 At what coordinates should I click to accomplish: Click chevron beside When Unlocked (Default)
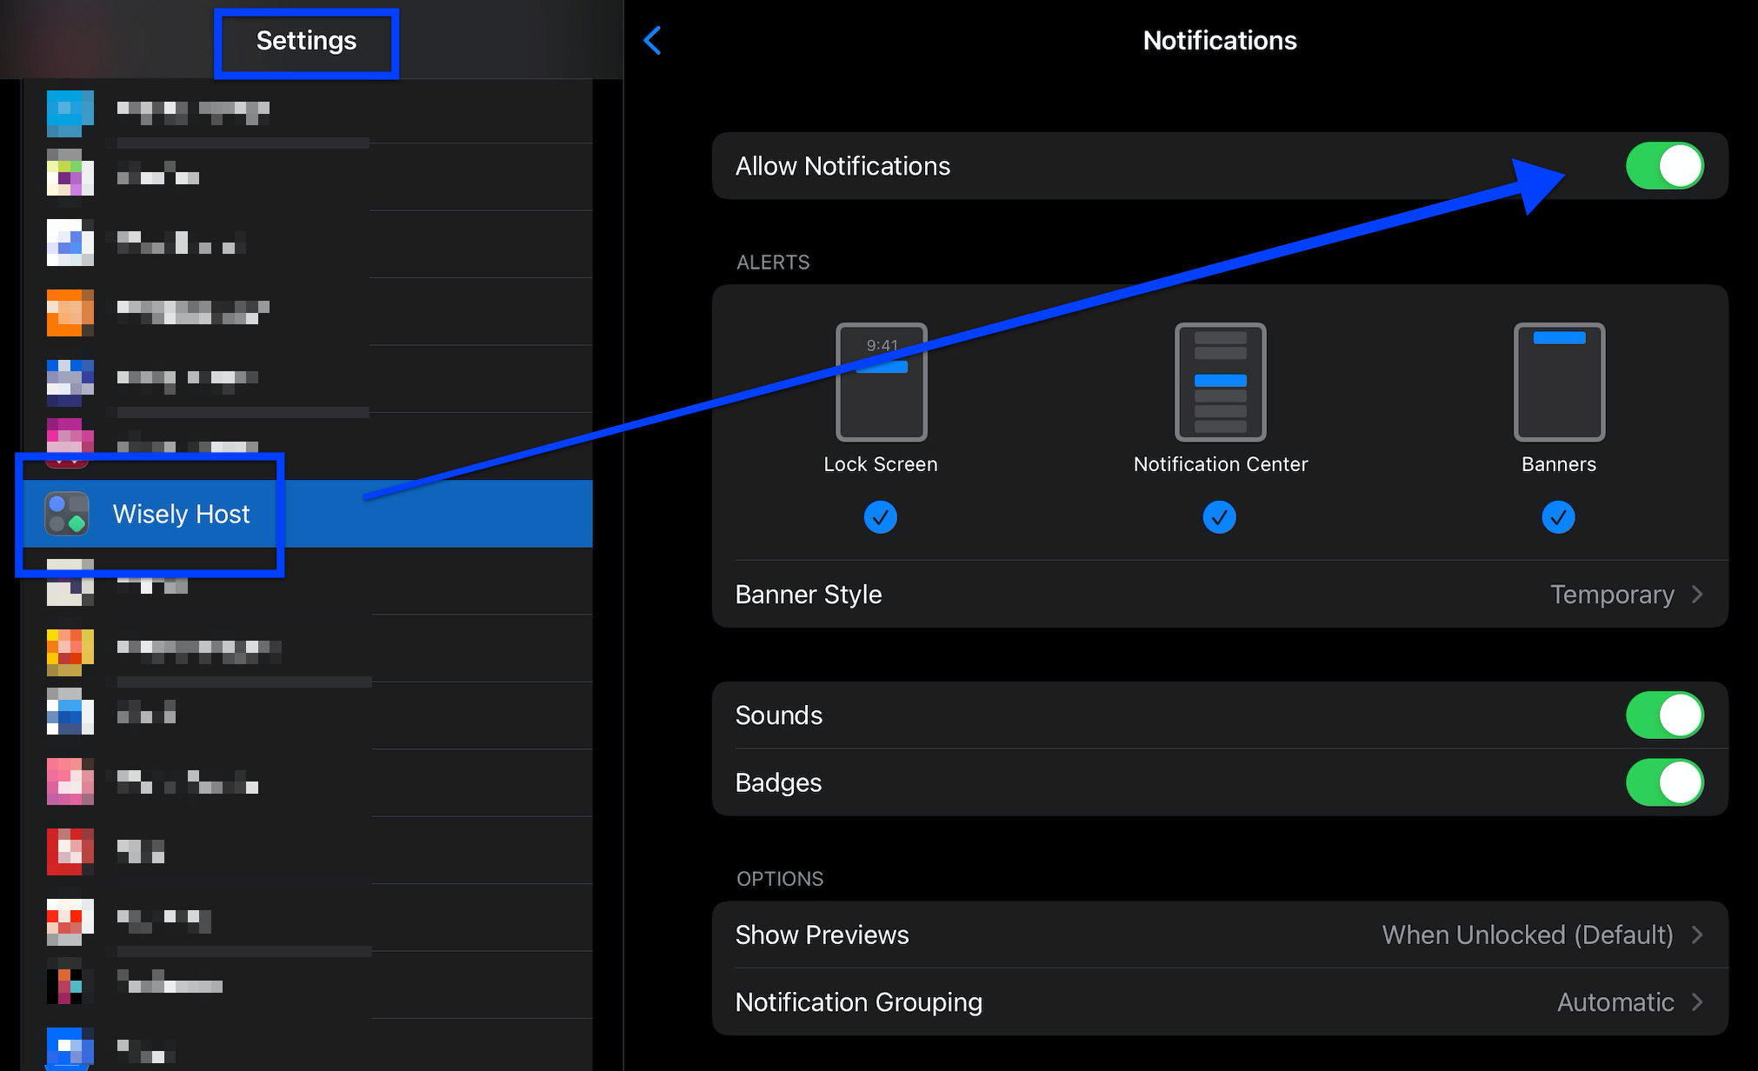click(1697, 935)
